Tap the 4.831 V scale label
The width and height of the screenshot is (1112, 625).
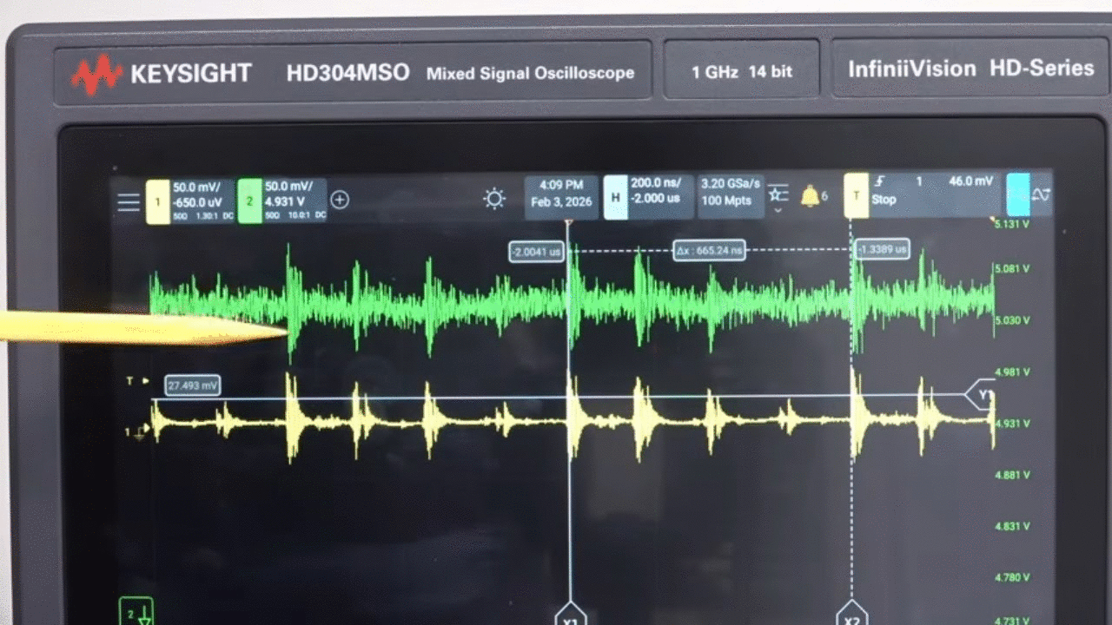[x=1011, y=526]
